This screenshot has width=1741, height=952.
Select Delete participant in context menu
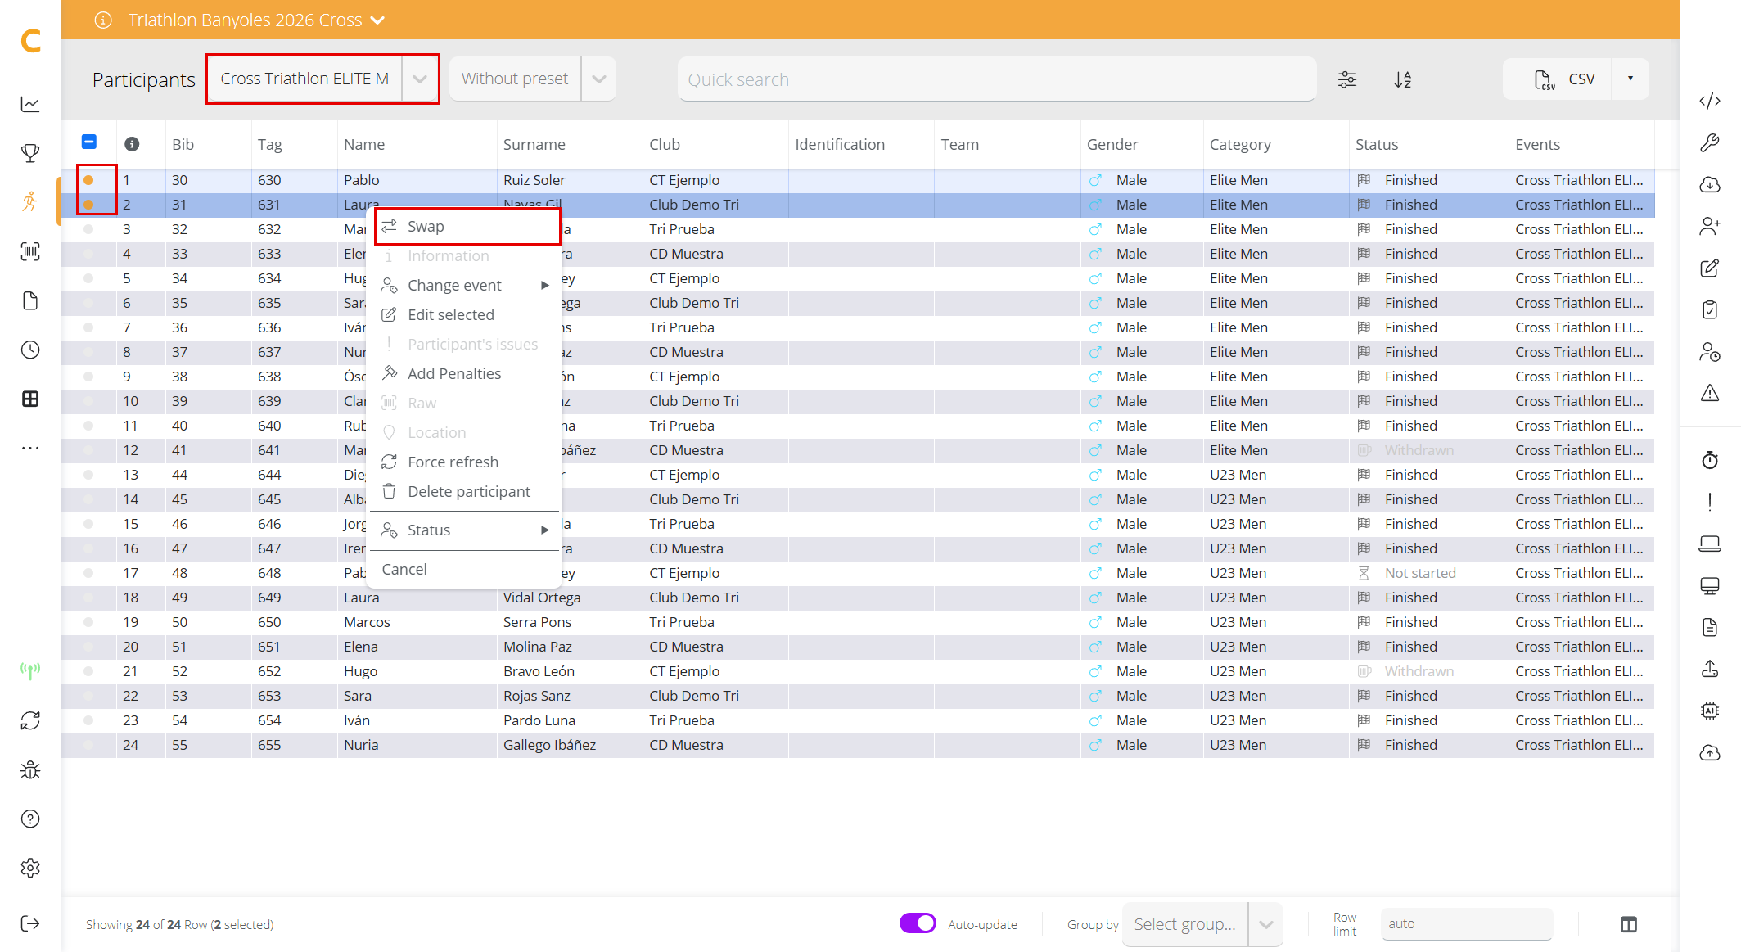click(464, 491)
